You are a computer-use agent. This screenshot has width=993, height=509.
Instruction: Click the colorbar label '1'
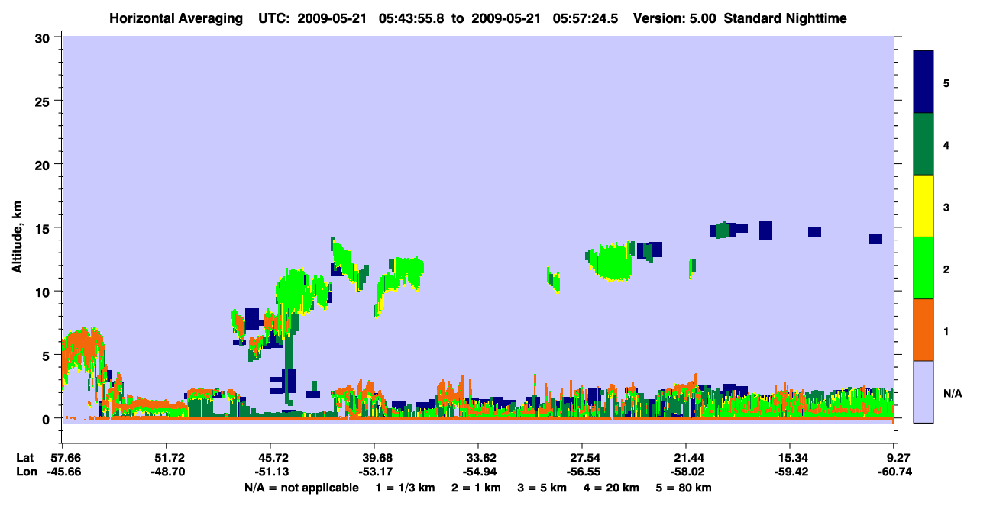(946, 330)
